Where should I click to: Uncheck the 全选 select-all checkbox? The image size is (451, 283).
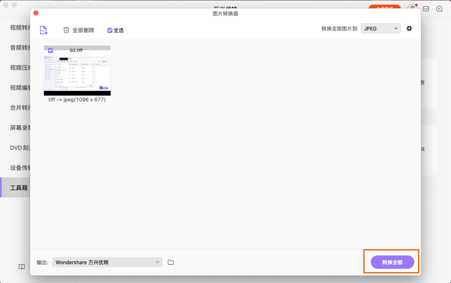(109, 30)
